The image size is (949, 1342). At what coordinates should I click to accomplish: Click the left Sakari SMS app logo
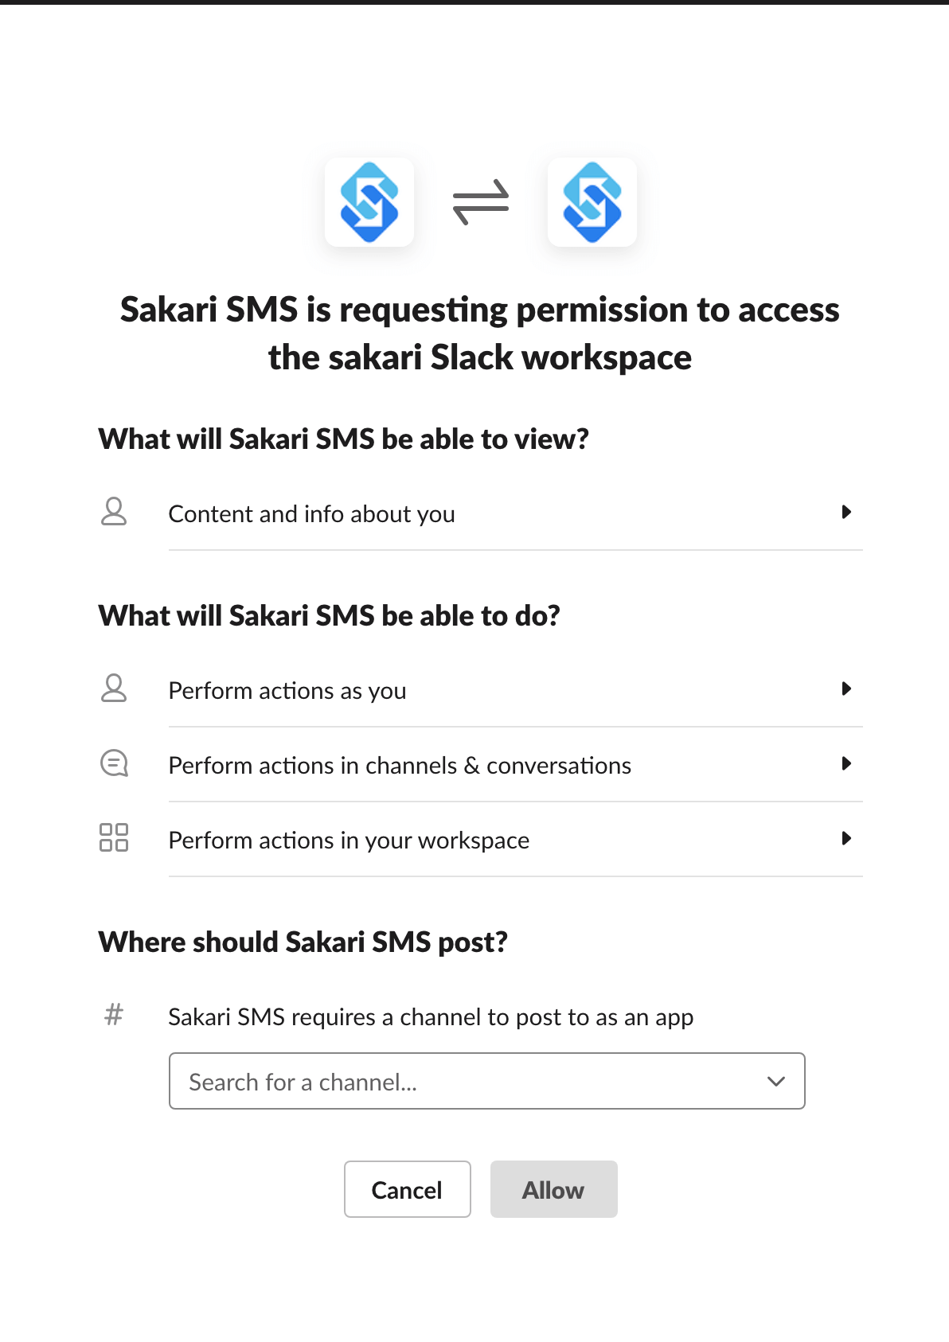pos(369,202)
